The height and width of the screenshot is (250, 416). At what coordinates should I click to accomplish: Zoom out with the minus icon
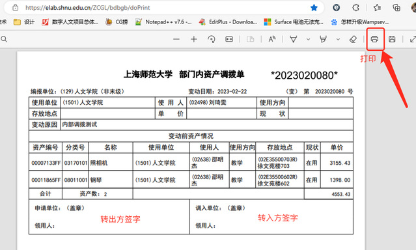(176, 39)
